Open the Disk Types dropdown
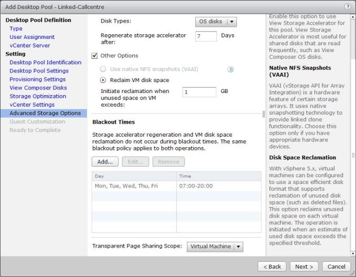 [x=216, y=22]
